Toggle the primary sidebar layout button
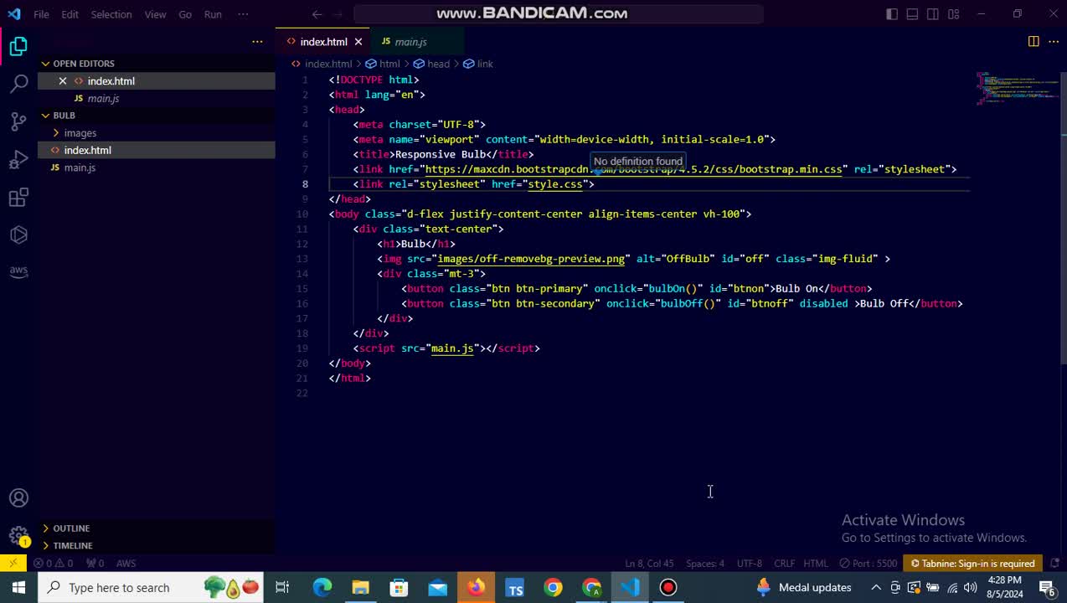 pos(892,14)
